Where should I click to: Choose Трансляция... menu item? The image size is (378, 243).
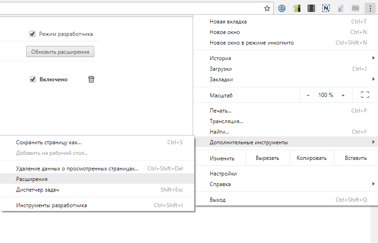[x=286, y=121]
